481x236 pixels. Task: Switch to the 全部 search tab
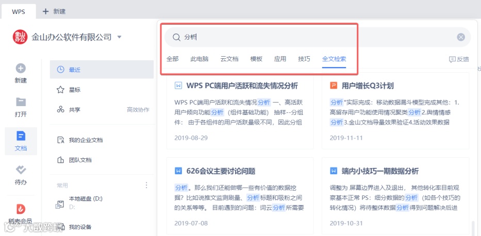click(x=172, y=59)
